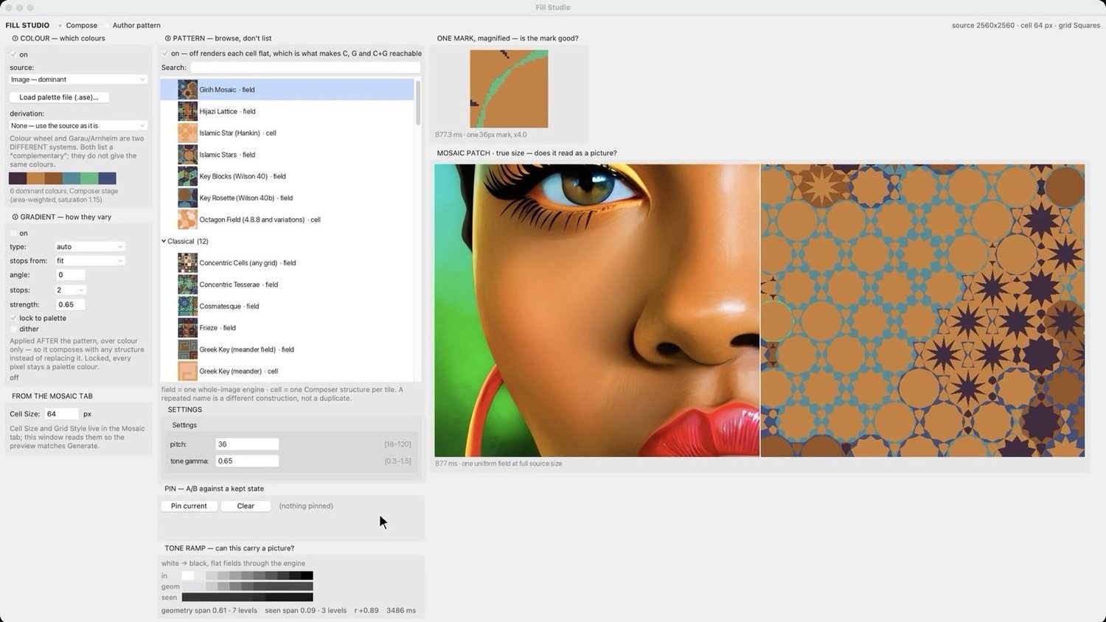1106x622 pixels.
Task: Click the 'Cosmatesque · field' row text
Action: 229,307
